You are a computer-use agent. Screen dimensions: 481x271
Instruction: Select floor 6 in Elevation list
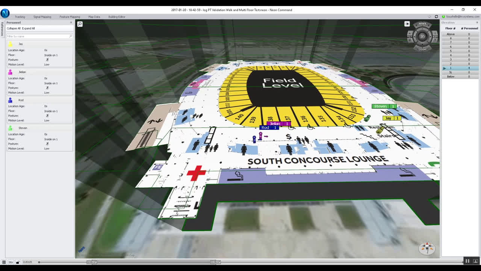pos(460,47)
